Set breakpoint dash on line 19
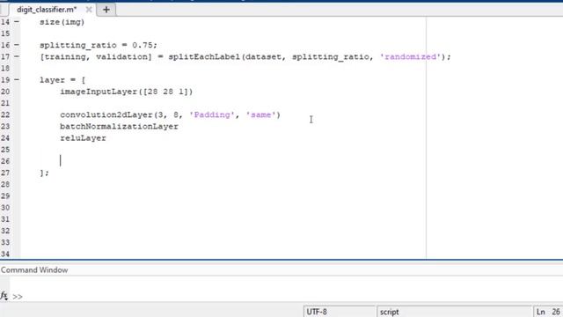Viewport: 563px width, 317px height. coord(17,80)
